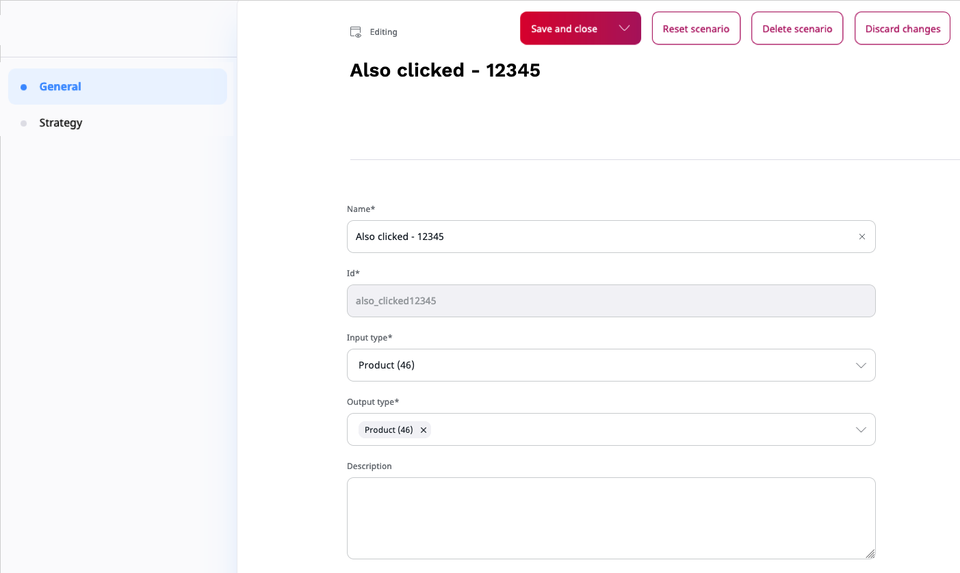The image size is (960, 573).
Task: Click the Description box resize handle
Action: pos(870,553)
